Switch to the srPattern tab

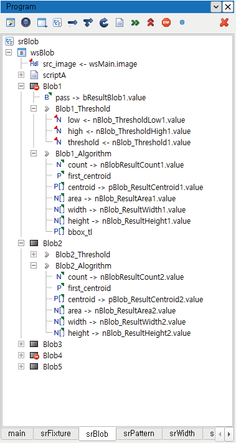(139, 434)
